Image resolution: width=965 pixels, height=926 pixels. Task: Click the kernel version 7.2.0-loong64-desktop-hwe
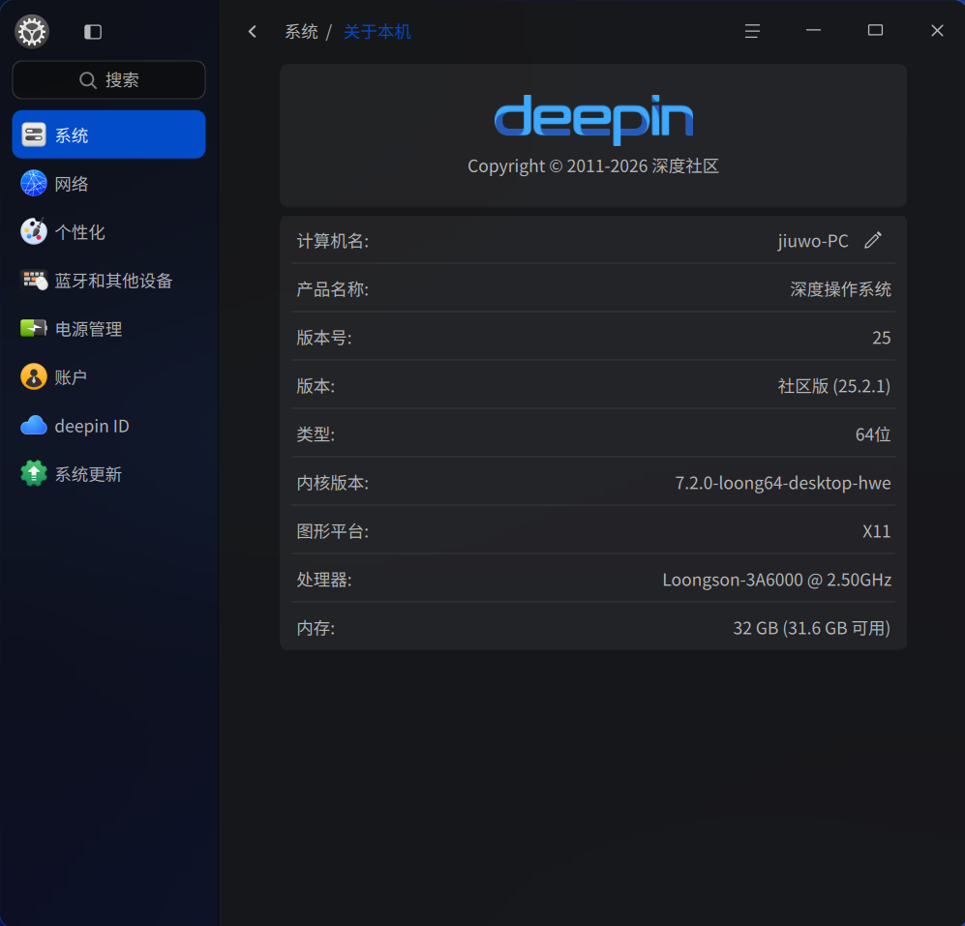pos(783,483)
